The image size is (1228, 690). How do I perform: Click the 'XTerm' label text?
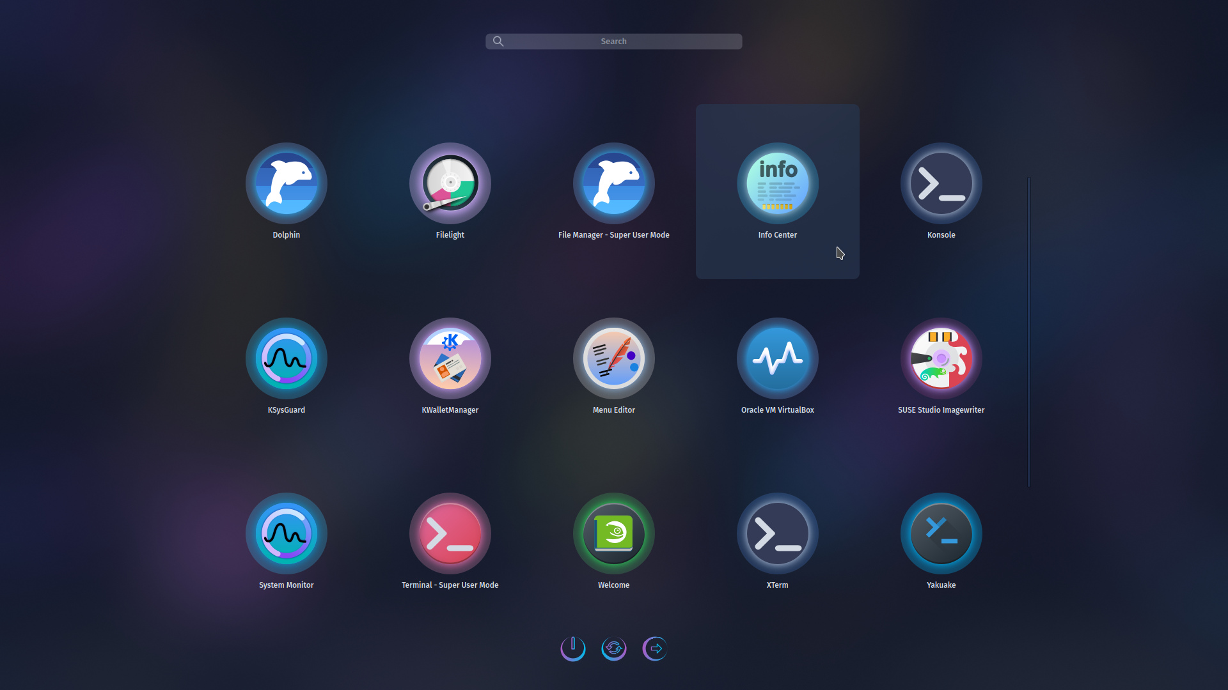point(778,585)
